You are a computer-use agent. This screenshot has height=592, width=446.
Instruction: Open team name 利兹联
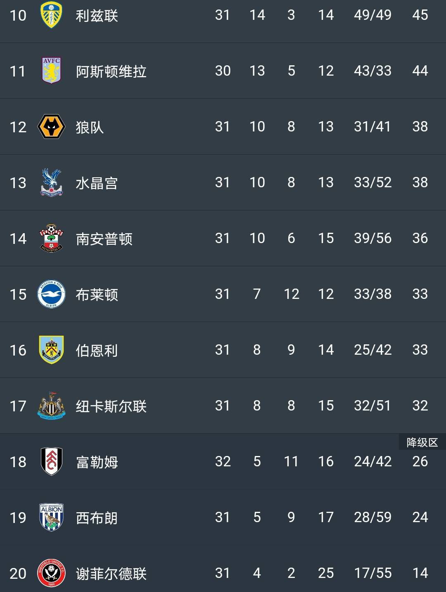pos(97,16)
